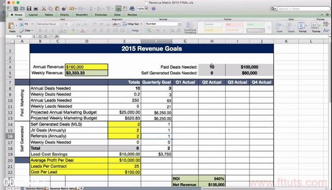Toggle Italic formatting
This screenshot has width=332, height=190.
click(46, 31)
